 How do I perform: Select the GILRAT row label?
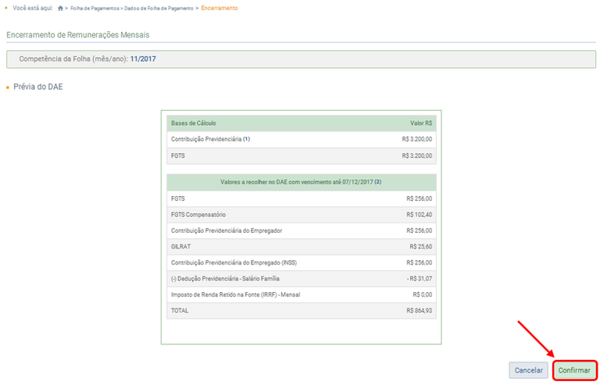(x=181, y=246)
